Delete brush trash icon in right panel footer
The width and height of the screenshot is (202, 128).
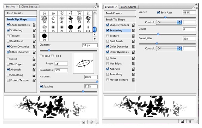tap(190, 121)
